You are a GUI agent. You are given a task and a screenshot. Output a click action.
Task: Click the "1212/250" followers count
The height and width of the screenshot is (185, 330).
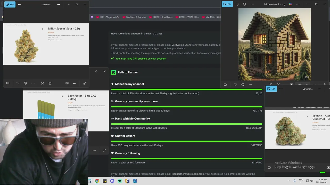257,163
